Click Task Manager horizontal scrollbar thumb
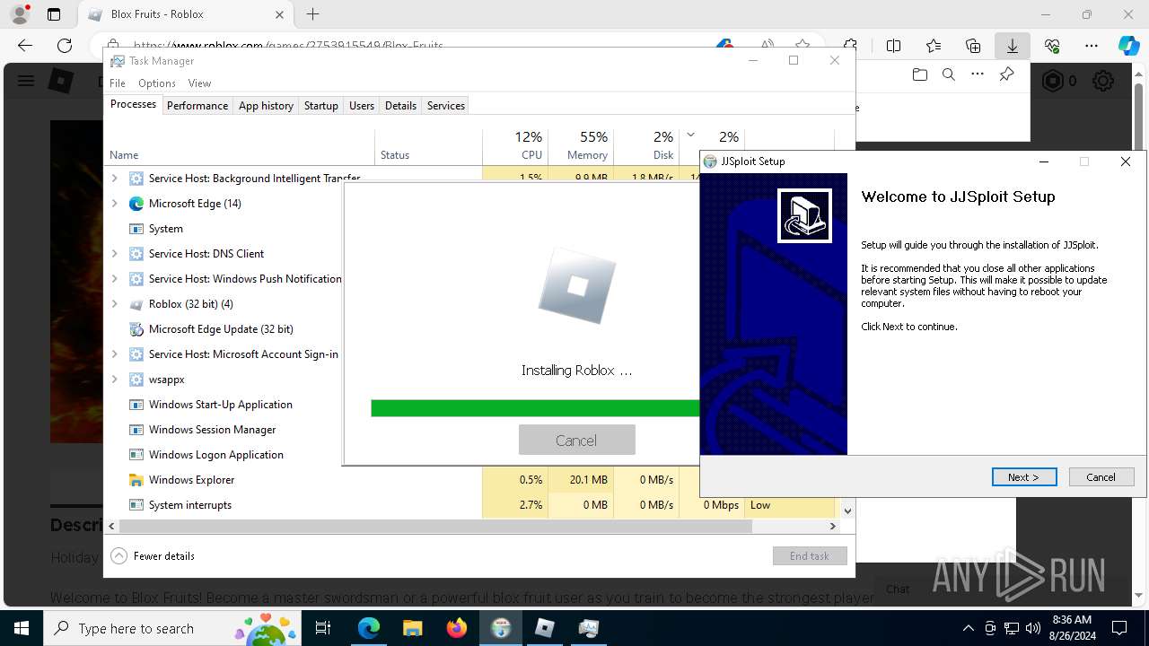The height and width of the screenshot is (646, 1149). click(434, 526)
